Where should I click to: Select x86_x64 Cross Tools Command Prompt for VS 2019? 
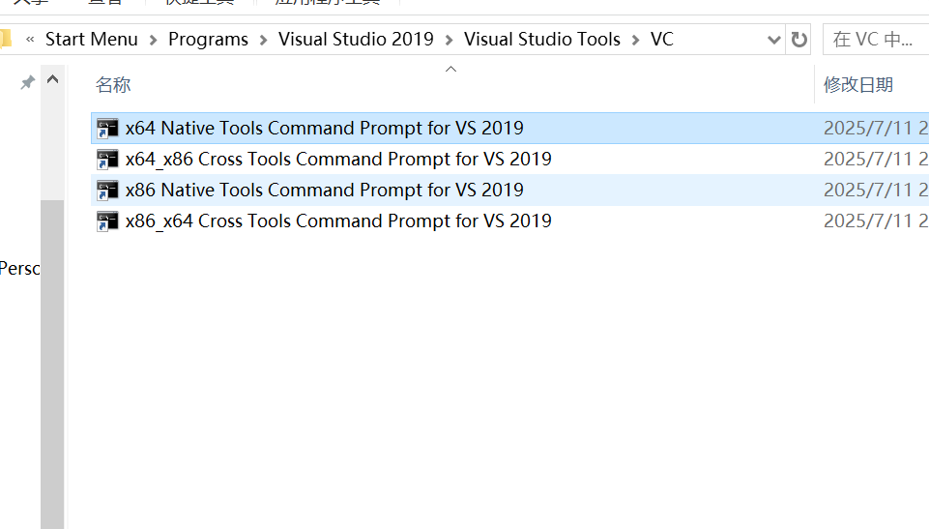click(338, 220)
